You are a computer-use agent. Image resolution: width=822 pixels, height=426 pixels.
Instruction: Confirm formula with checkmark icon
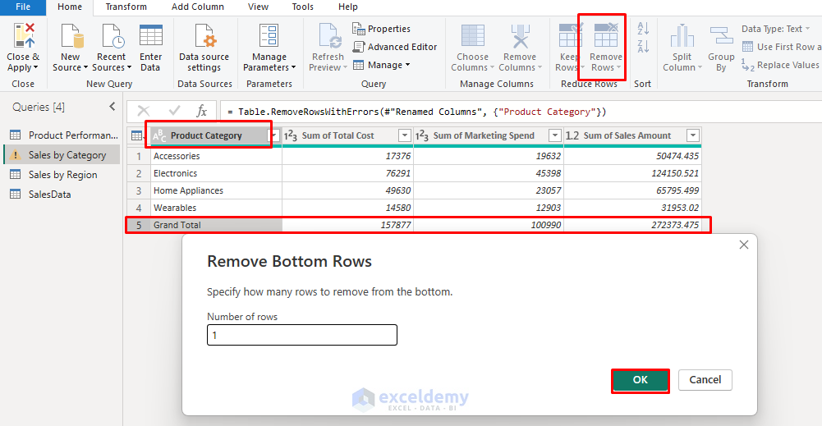tap(175, 111)
